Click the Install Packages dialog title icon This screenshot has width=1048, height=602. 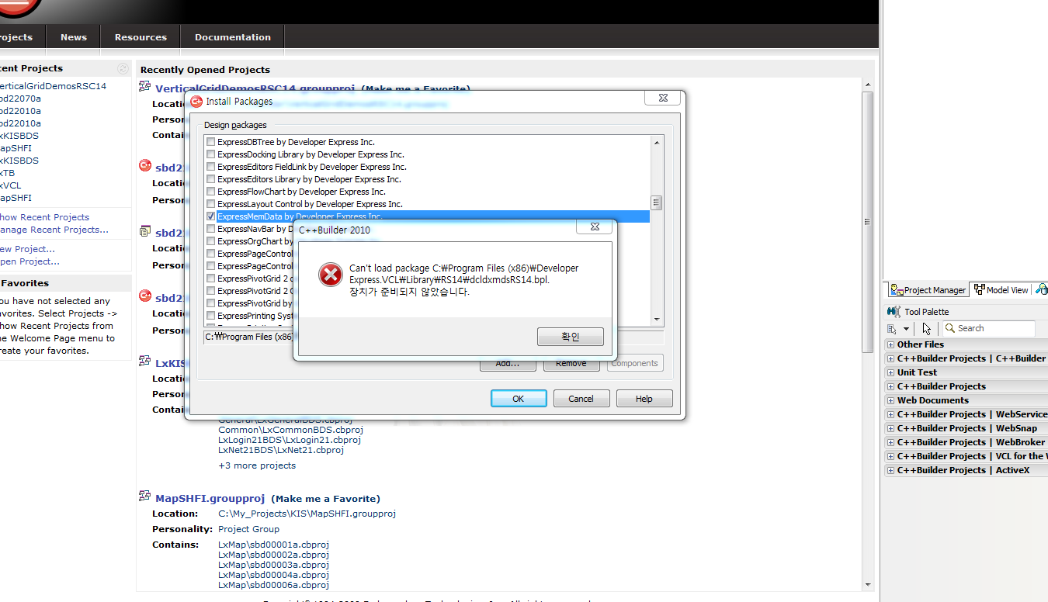(196, 102)
